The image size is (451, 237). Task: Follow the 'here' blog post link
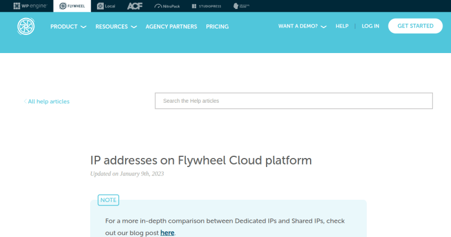167,232
